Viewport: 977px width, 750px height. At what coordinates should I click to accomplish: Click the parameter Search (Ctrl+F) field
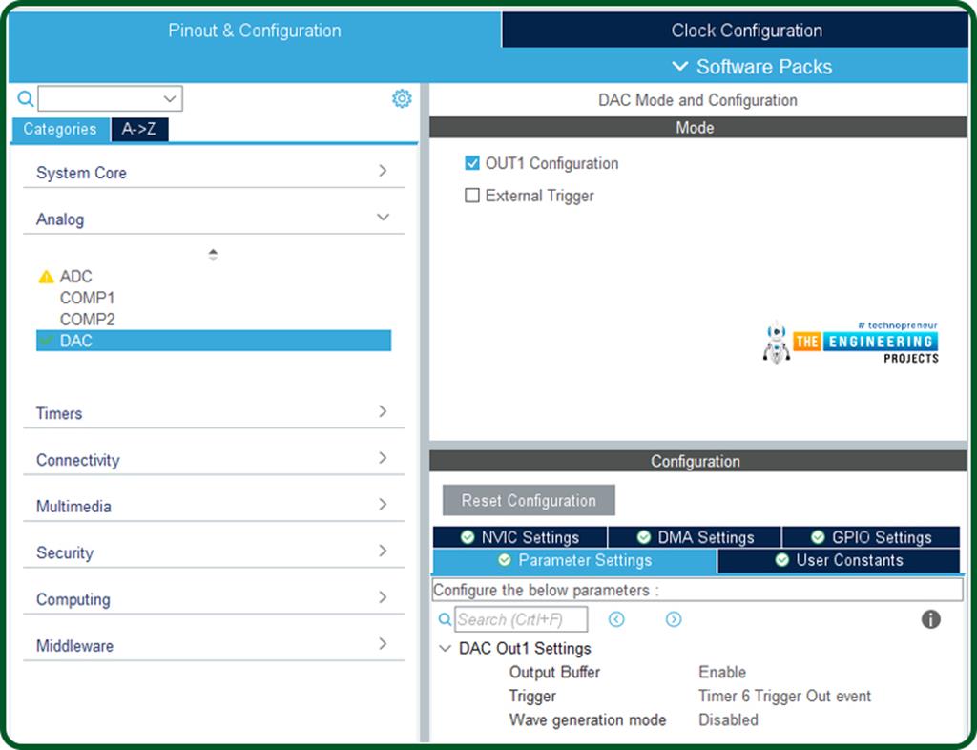(521, 619)
